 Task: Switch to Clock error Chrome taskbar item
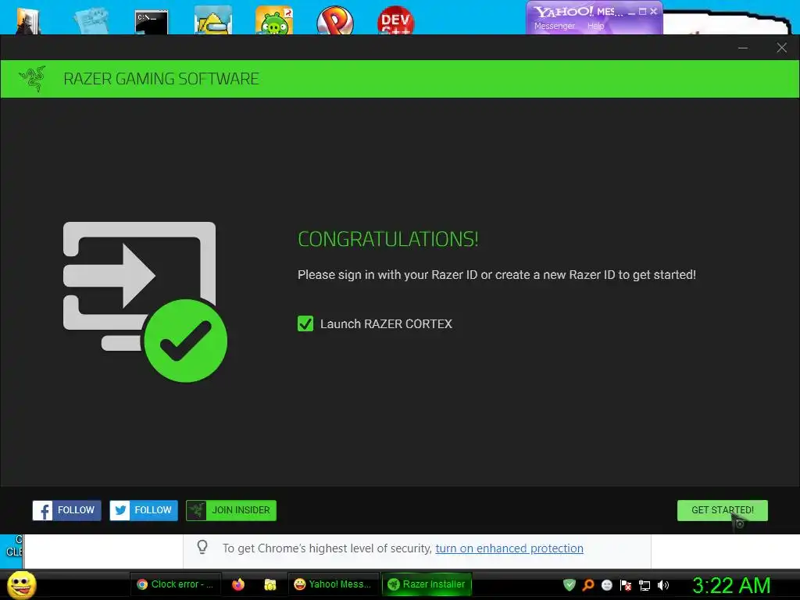coord(176,584)
